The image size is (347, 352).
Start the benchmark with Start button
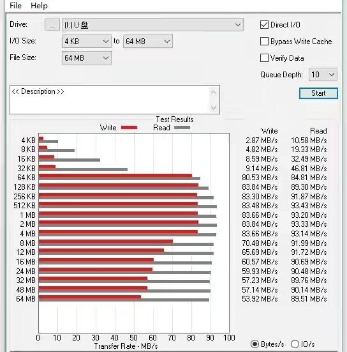tap(318, 93)
